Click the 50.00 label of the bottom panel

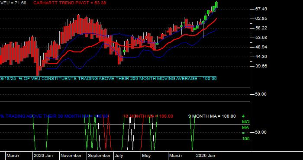coord(261,132)
